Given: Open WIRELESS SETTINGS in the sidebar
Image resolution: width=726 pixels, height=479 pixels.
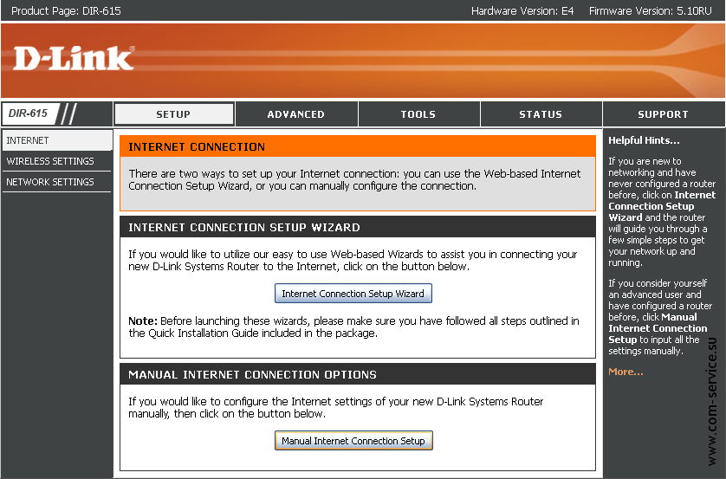Looking at the screenshot, I should [x=56, y=161].
